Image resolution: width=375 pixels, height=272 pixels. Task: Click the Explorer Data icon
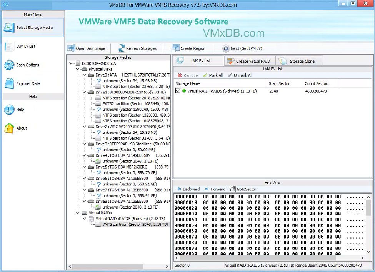[x=9, y=83]
